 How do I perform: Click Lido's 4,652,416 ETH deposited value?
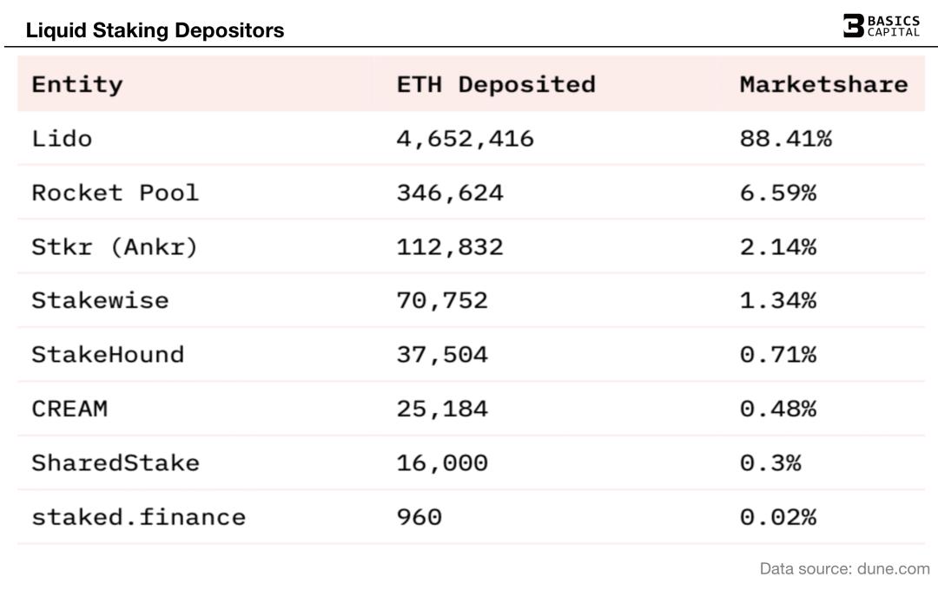pos(466,138)
